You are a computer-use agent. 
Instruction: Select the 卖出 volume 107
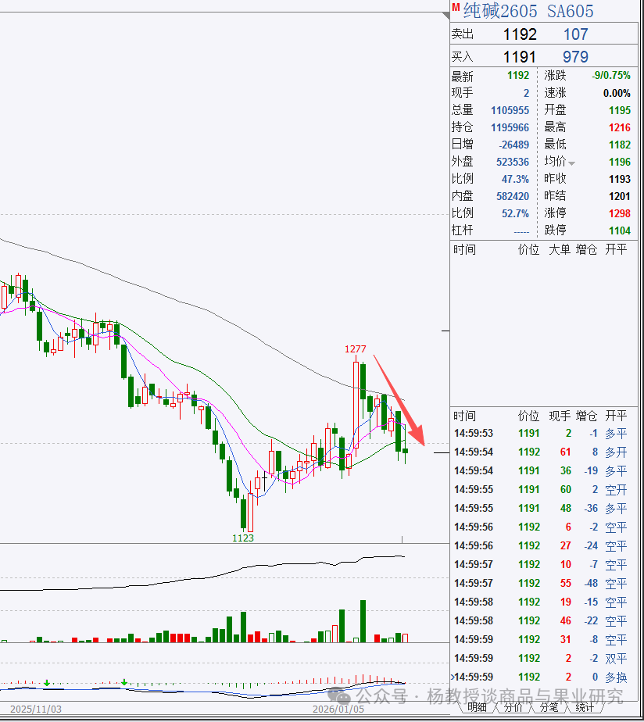[576, 34]
